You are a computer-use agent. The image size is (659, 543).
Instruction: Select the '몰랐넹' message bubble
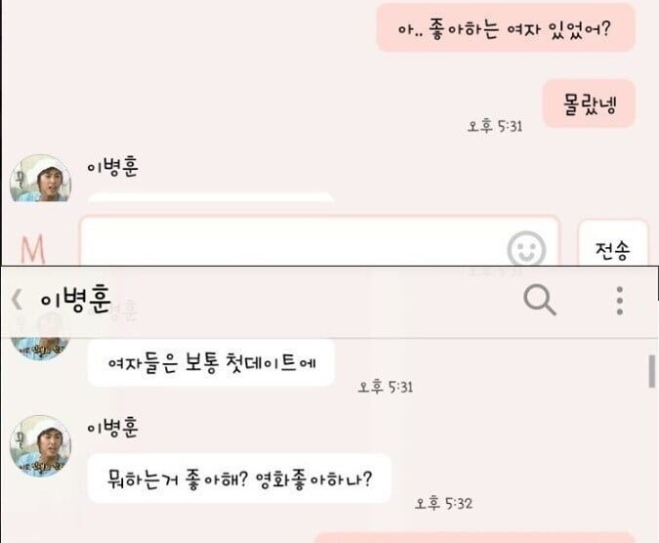(589, 104)
